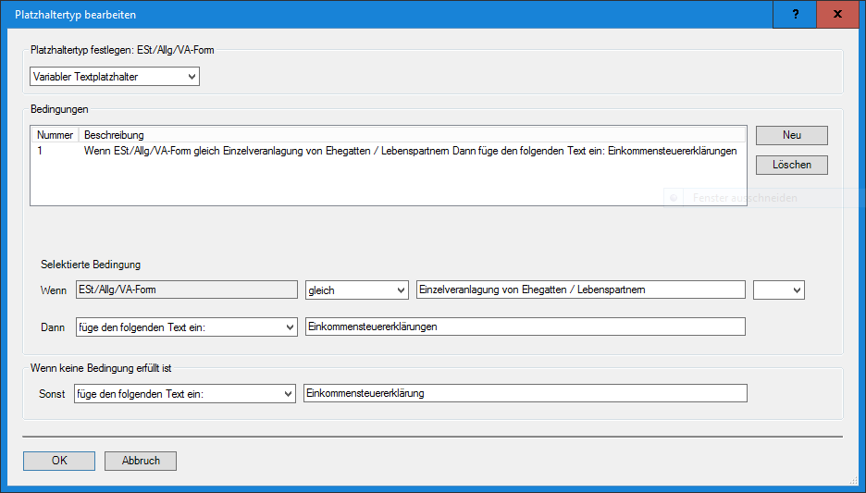Click the help question mark button
The height and width of the screenshot is (493, 866).
(796, 15)
